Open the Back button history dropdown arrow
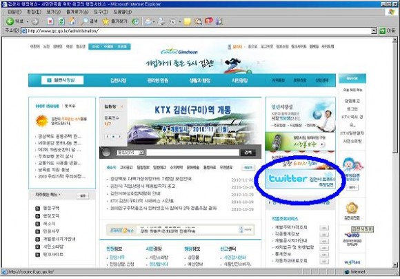This screenshot has height=279, width=400. (28, 21)
